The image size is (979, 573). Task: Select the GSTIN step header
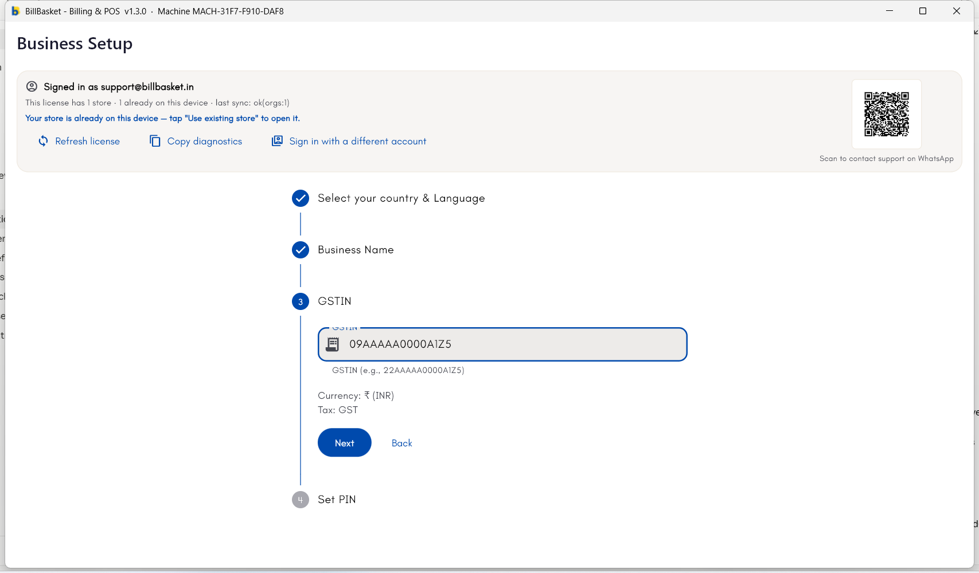click(x=334, y=301)
